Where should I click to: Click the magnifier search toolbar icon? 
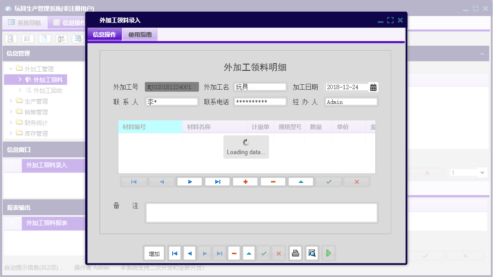tap(10, 38)
